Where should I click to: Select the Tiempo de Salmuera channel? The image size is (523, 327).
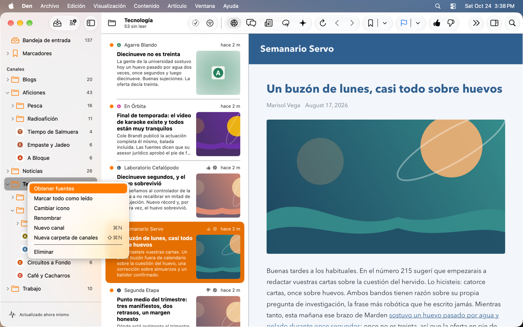[51, 132]
